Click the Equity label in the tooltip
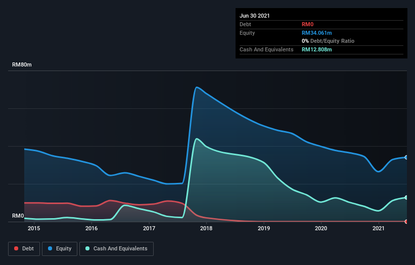 tap(247, 33)
